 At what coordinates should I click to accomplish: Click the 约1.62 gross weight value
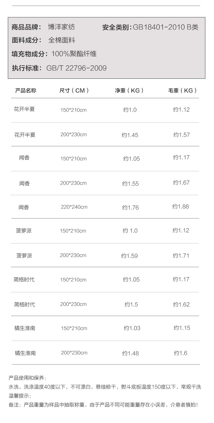[x=181, y=304]
